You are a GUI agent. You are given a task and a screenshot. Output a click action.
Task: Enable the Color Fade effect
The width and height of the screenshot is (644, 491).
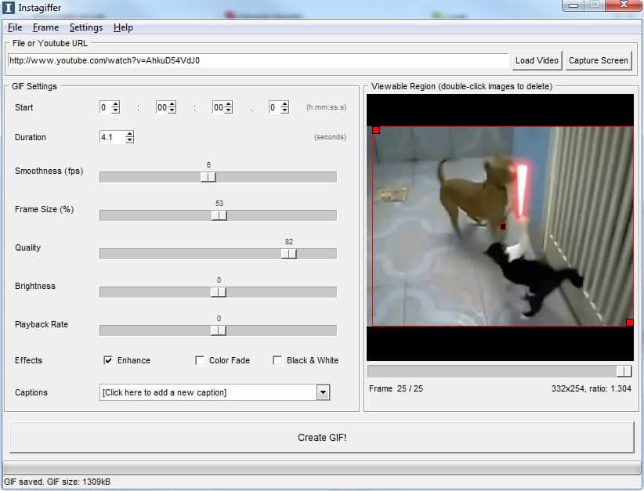(200, 360)
